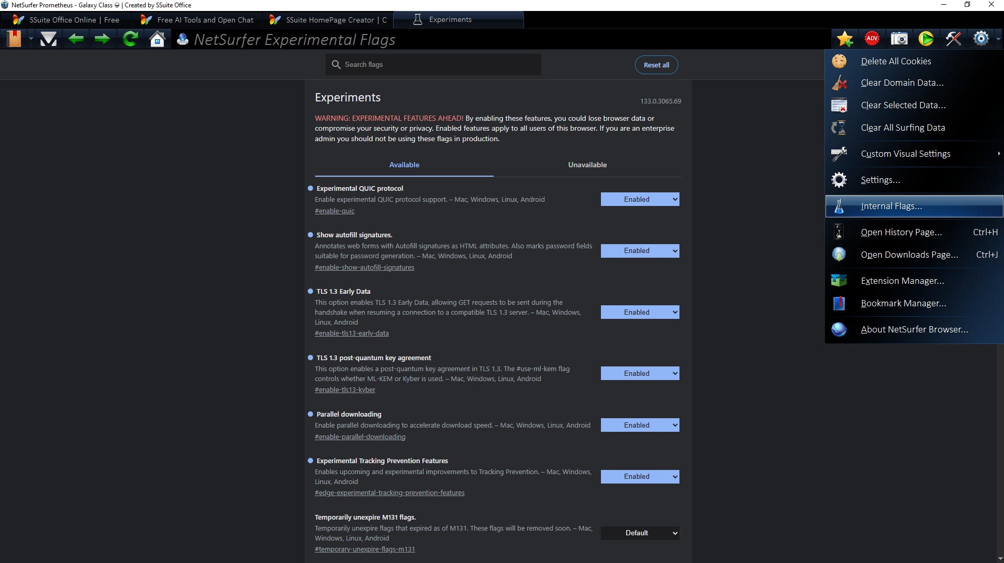1004x563 pixels.
Task: Open the Temporarily unexpire M131 flags dropdown
Action: (x=640, y=533)
